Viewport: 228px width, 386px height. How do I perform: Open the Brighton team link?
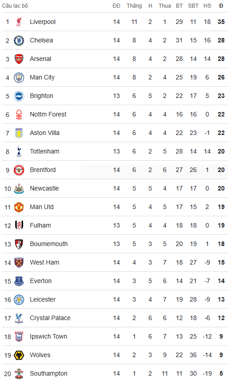(41, 96)
